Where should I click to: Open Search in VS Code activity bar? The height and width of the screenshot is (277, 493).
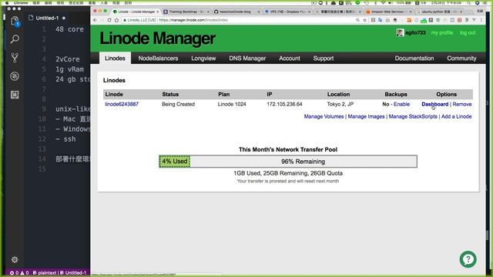coord(15,39)
